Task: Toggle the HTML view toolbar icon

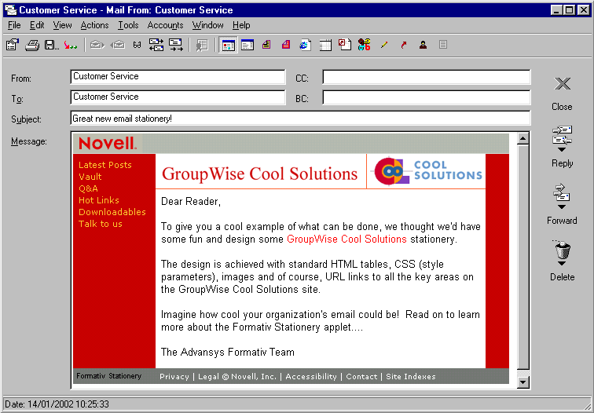Action: [x=228, y=45]
